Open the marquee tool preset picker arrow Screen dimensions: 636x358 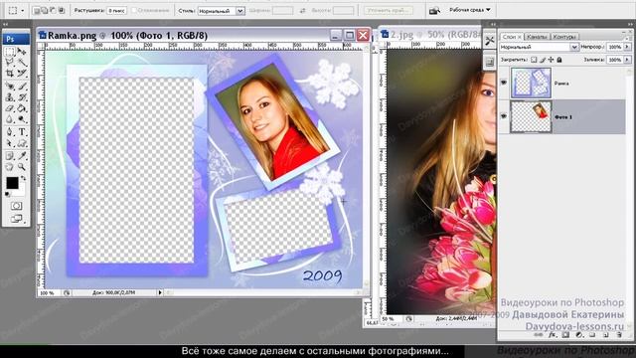22,11
